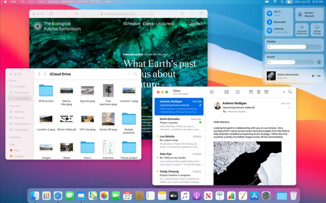Open Finder from the Dock

35,196
